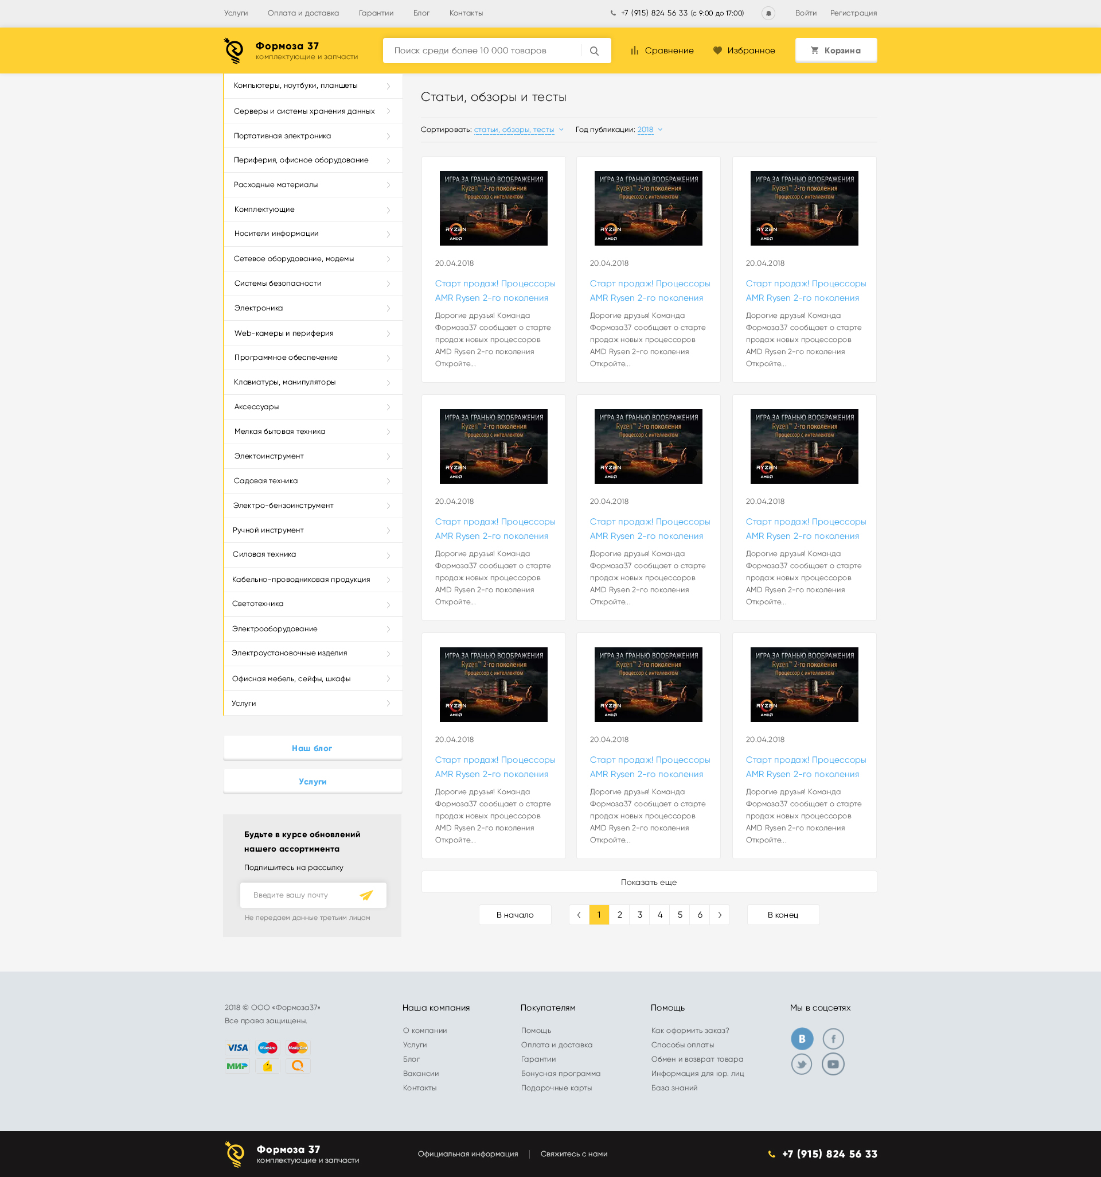Screen dimensions: 1101x1177
Task: Focus the product search field
Action: coord(482,51)
